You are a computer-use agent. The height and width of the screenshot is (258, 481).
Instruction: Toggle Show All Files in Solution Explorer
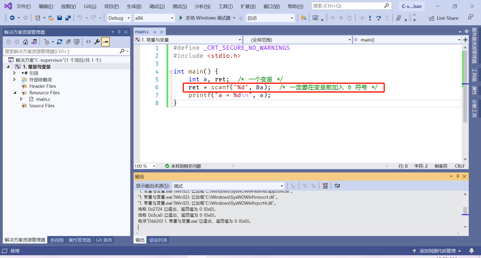coord(77,42)
